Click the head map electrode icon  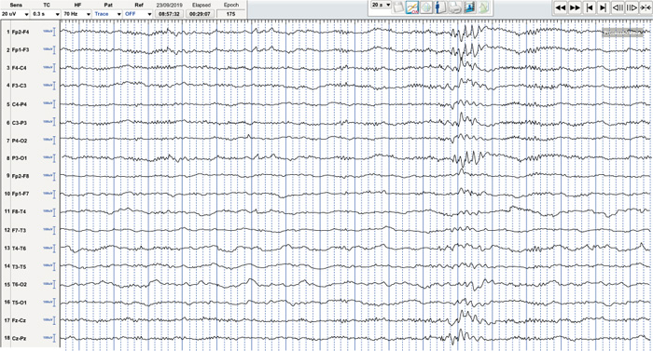point(426,7)
